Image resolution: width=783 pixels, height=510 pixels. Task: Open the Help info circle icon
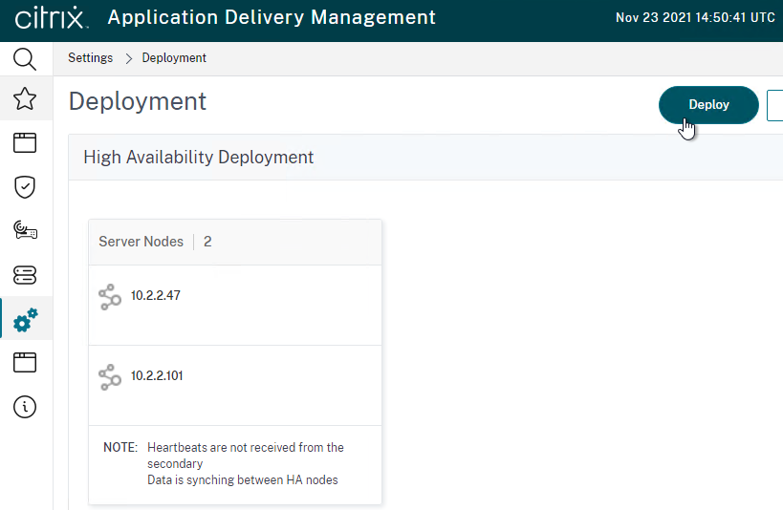pyautogui.click(x=25, y=407)
